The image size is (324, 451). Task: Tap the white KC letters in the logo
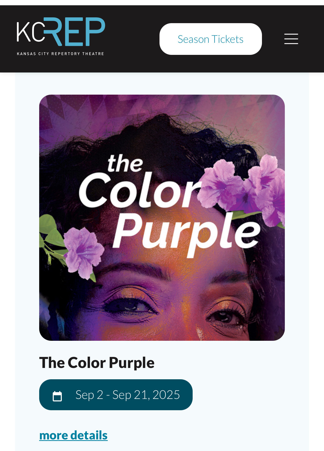31,32
